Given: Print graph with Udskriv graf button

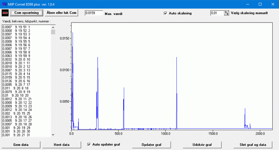Looking at the screenshot, I should [x=202, y=145].
